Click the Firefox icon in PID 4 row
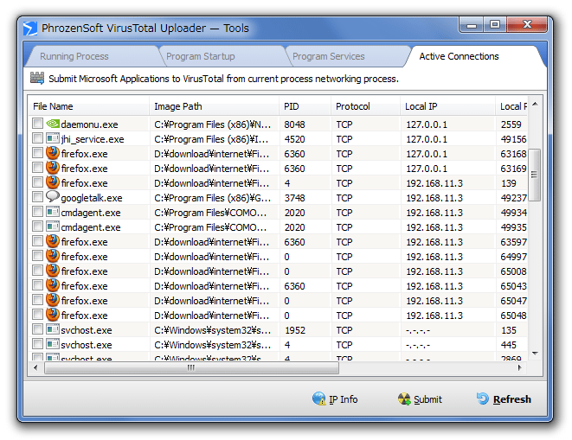The height and width of the screenshot is (440, 572). click(x=53, y=182)
